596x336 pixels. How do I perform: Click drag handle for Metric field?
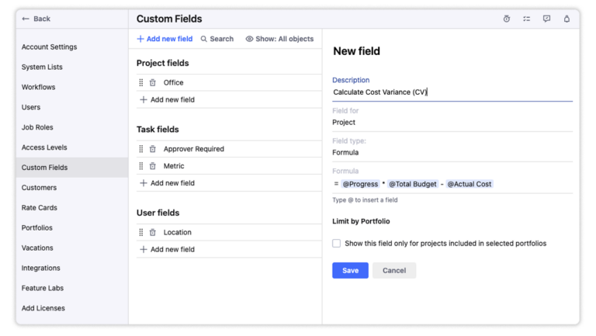point(141,166)
